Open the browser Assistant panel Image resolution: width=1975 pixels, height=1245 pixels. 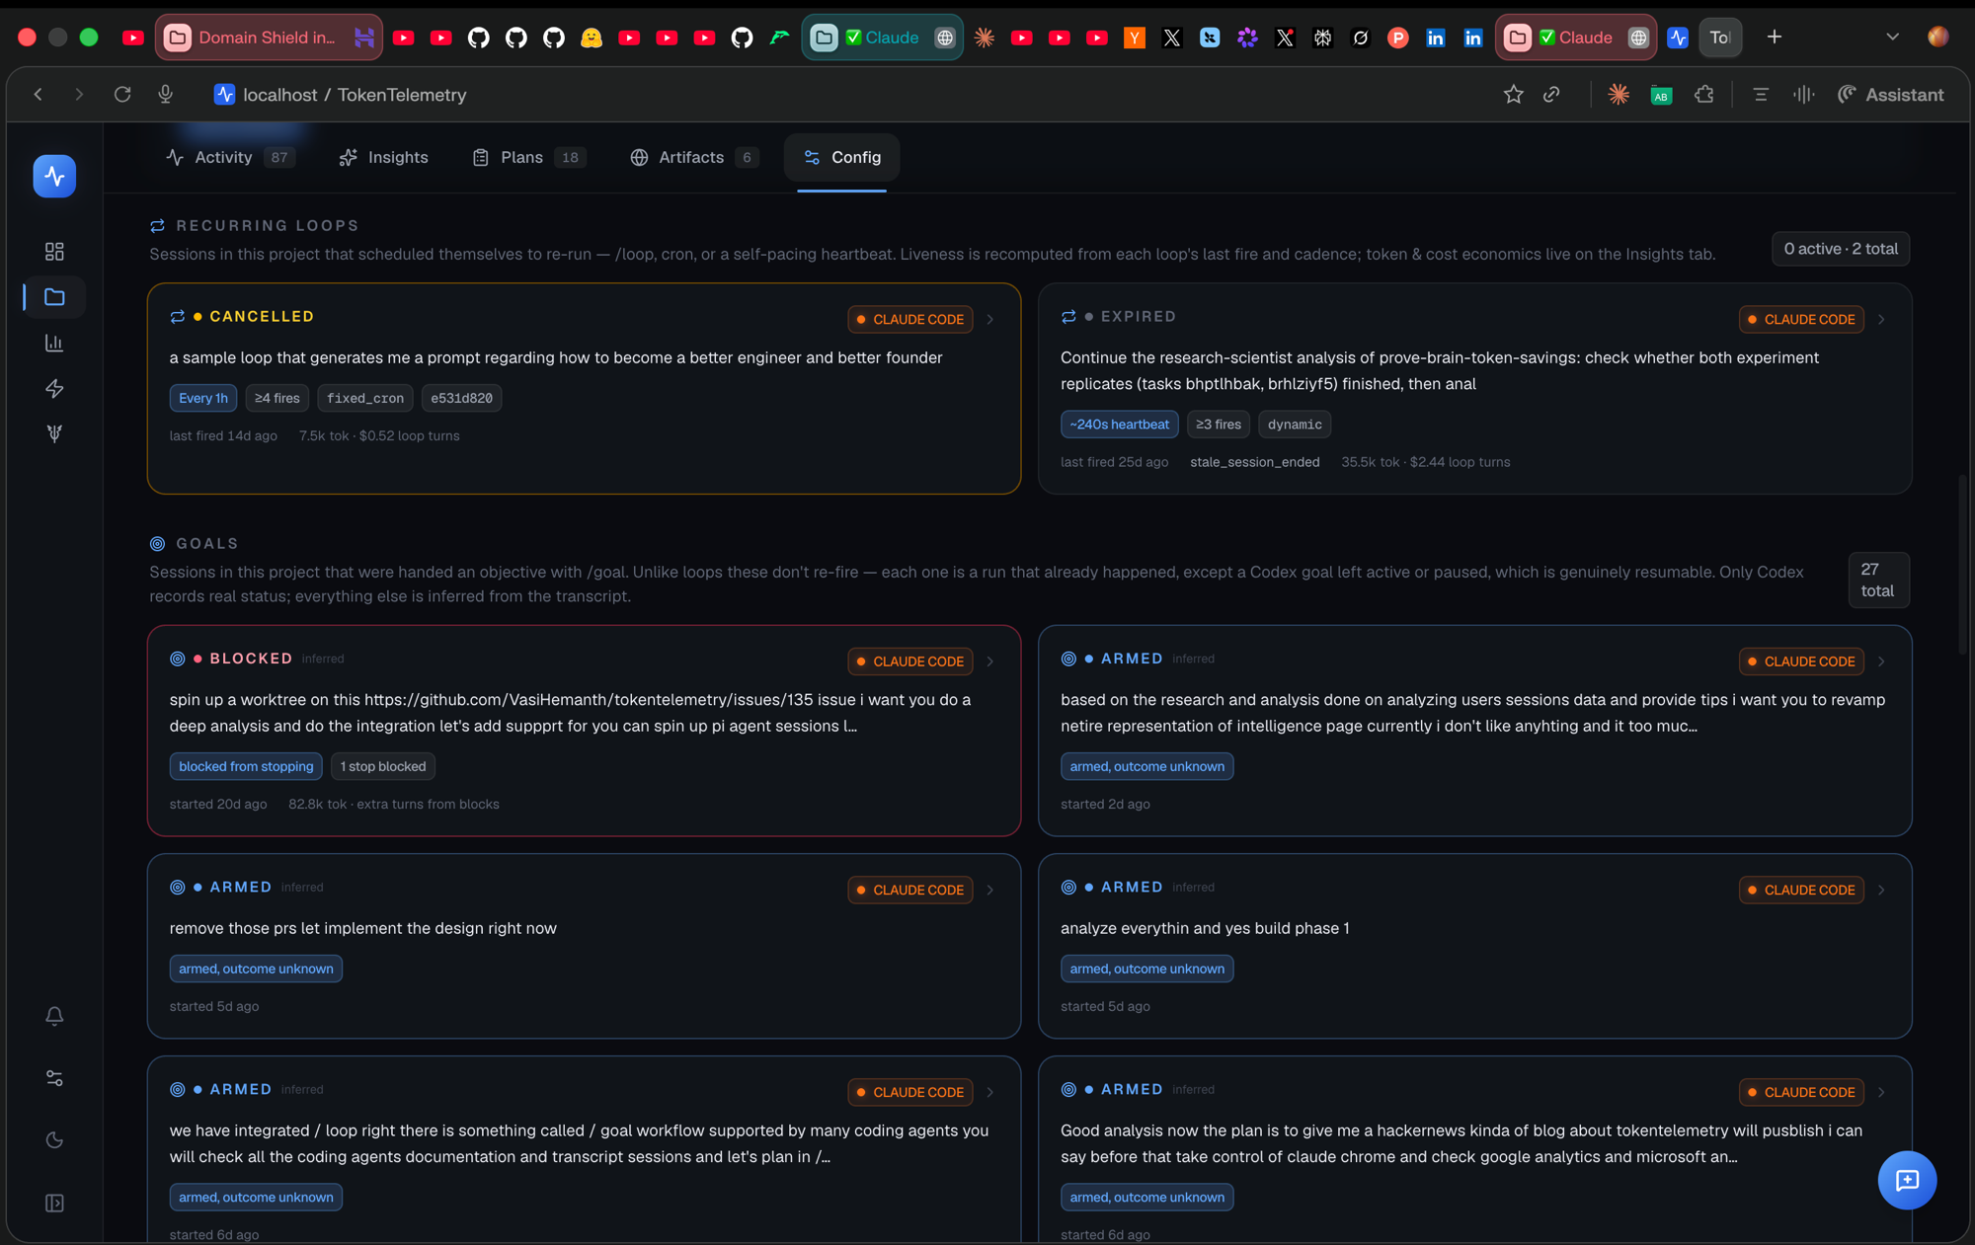pos(1890,95)
